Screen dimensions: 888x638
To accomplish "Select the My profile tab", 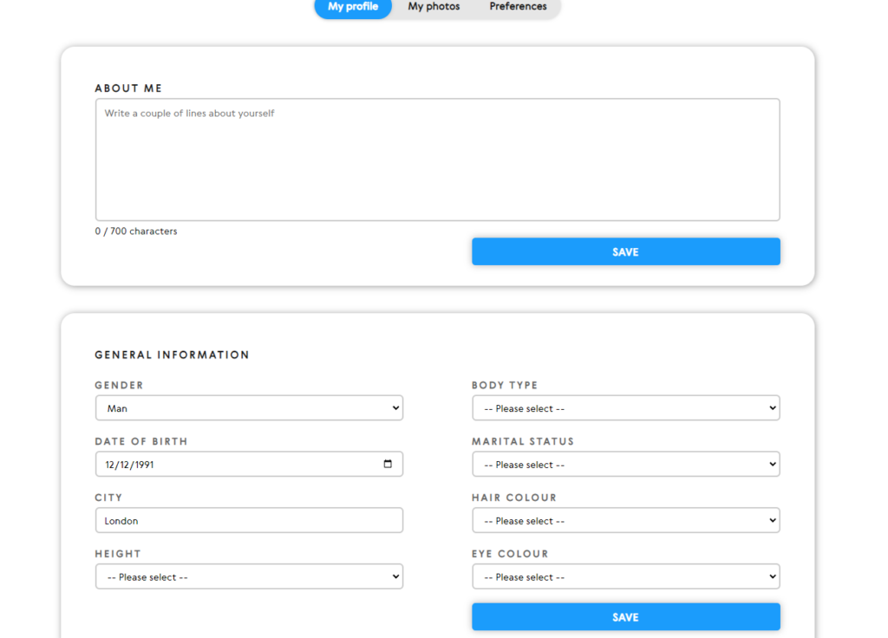I will pyautogui.click(x=353, y=7).
